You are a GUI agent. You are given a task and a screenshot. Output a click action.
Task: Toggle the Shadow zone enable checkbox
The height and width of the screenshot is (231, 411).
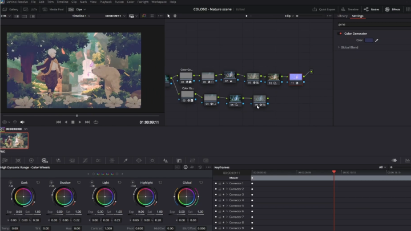click(x=51, y=183)
